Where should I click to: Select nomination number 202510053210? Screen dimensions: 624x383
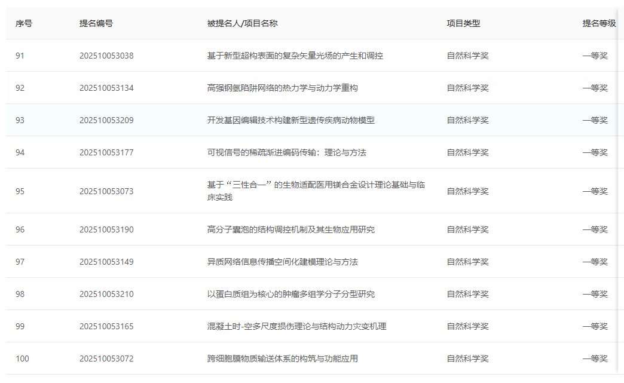coord(106,294)
